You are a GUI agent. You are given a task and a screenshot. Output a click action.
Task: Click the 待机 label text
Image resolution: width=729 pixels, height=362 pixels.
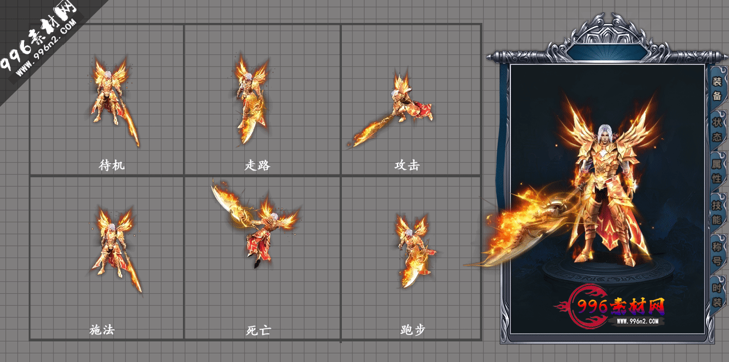(112, 165)
